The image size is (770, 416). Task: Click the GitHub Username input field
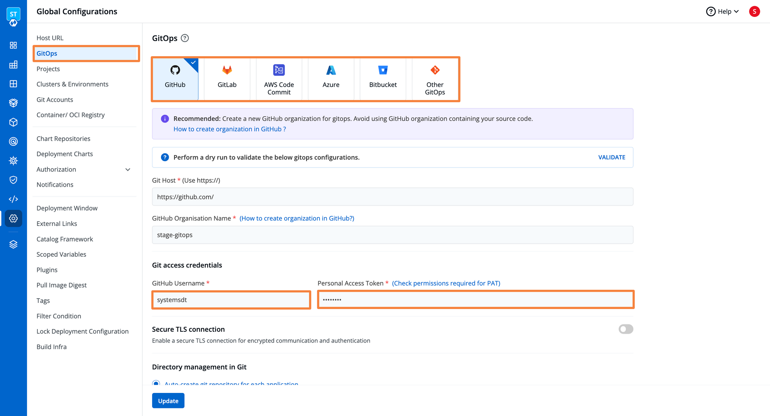click(x=231, y=299)
